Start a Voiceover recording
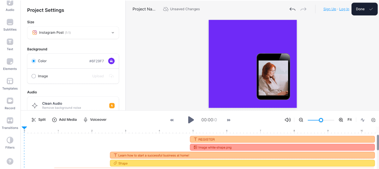The height and width of the screenshot is (169, 379). click(x=95, y=120)
